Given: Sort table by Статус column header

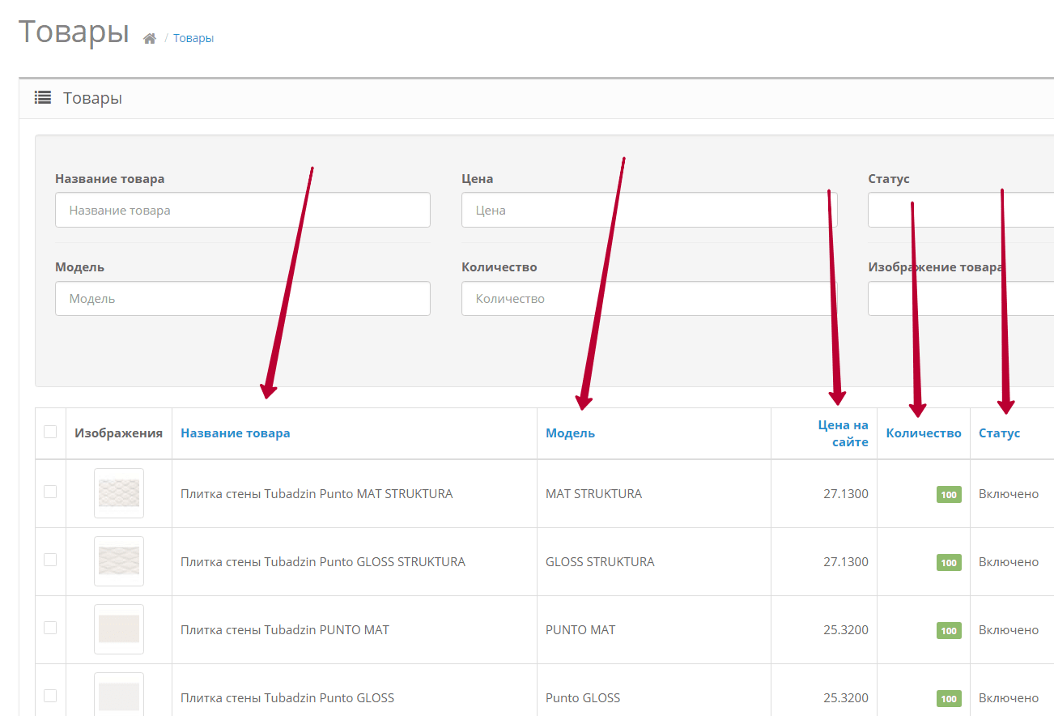Looking at the screenshot, I should [999, 433].
